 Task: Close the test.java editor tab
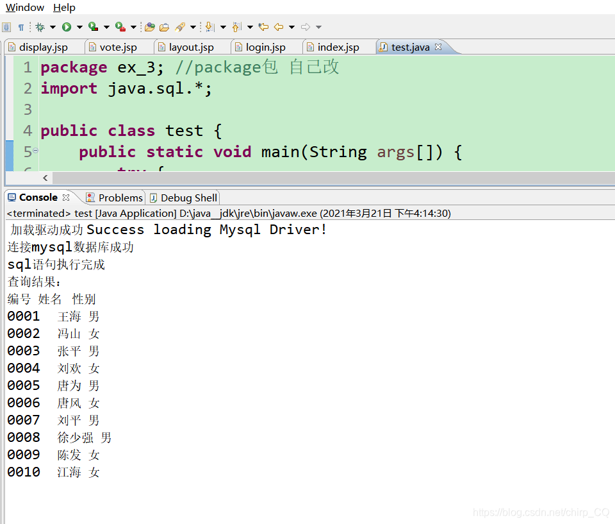click(x=438, y=47)
